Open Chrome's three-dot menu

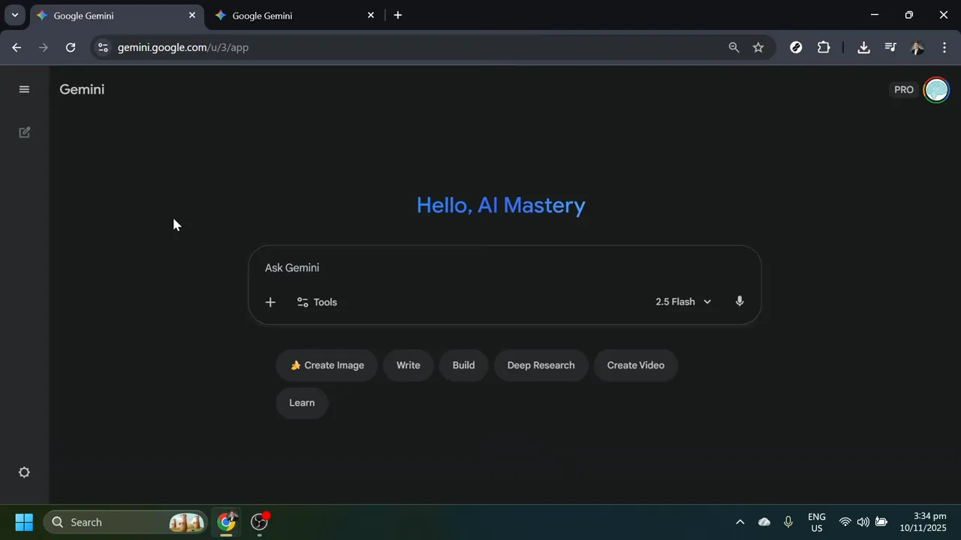pyautogui.click(x=944, y=47)
